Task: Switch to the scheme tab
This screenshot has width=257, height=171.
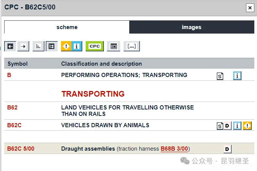Action: [67, 27]
